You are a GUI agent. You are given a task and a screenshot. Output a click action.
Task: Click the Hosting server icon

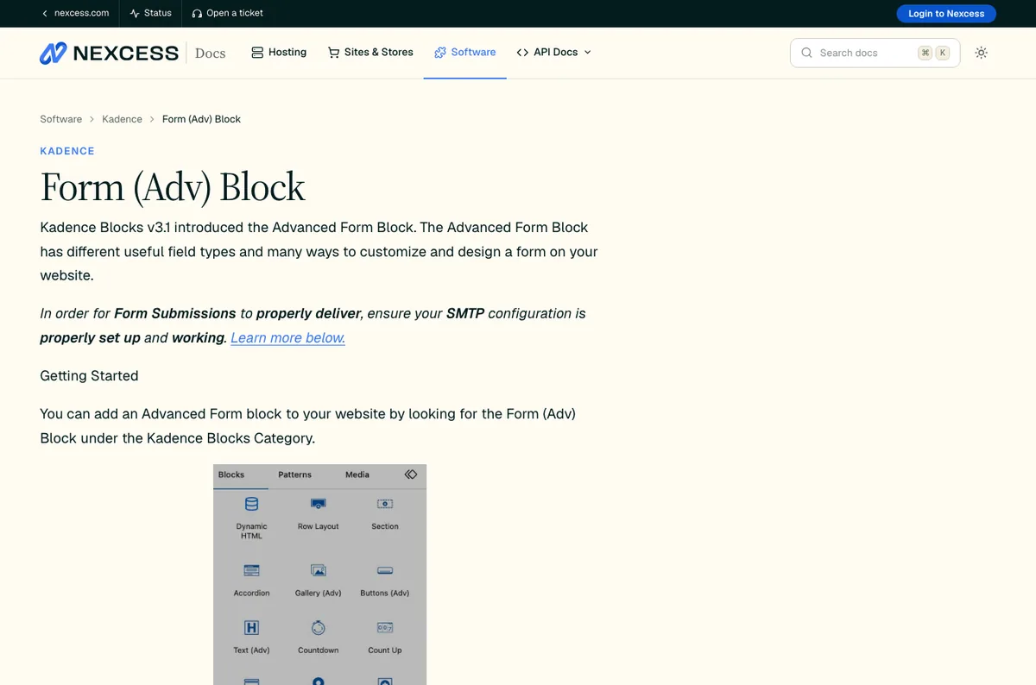(257, 53)
